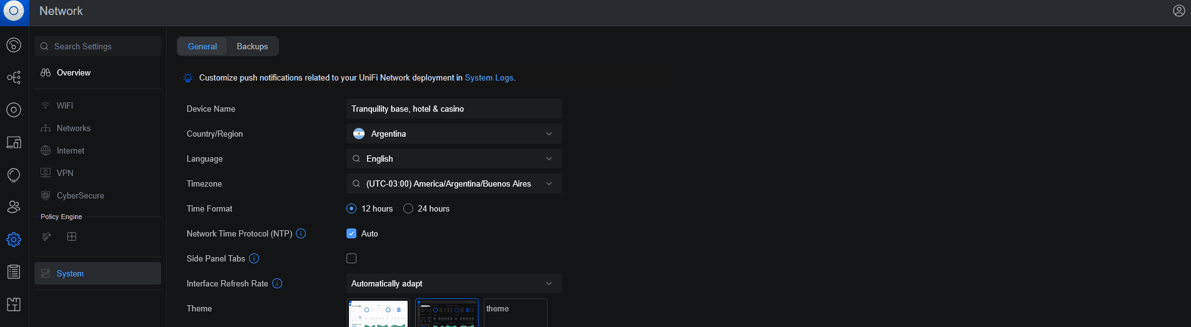Follow the System Logs link
Image resolution: width=1191 pixels, height=327 pixels.
(489, 78)
